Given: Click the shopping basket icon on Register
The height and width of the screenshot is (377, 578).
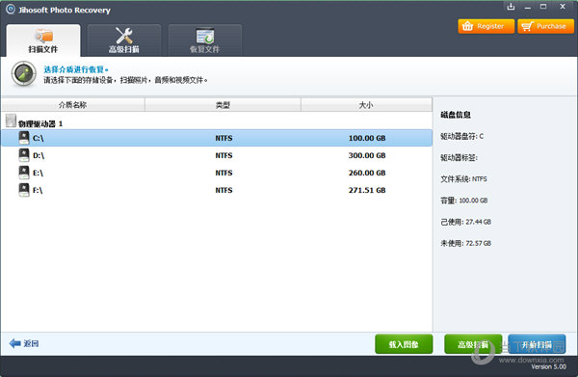Looking at the screenshot, I should (x=467, y=26).
